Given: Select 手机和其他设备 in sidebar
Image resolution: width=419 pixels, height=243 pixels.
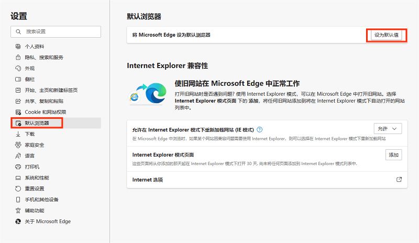Looking at the screenshot, I should tap(56, 200).
